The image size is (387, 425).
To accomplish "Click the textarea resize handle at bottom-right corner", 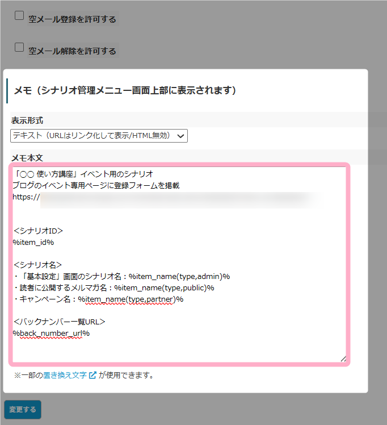I will click(x=342, y=357).
